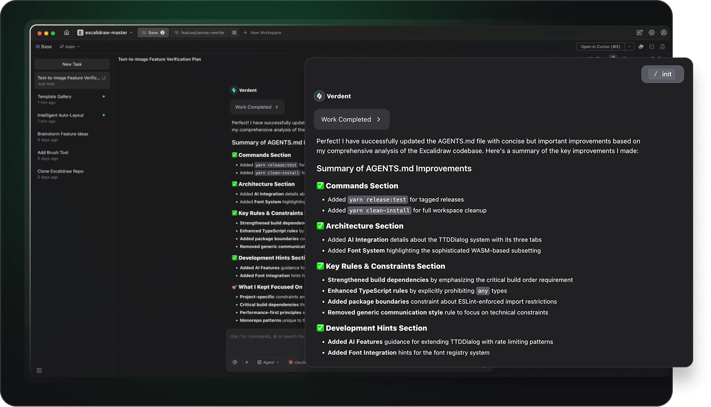
Task: Expand the Work Completed section
Action: (x=351, y=119)
